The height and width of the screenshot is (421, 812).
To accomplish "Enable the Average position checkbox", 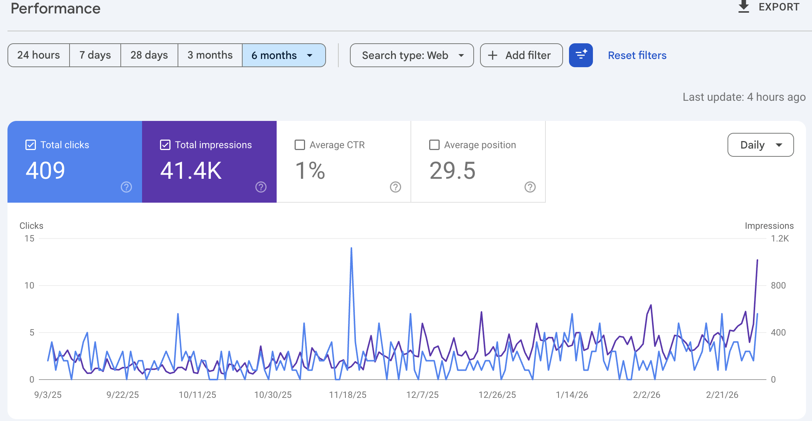I will click(434, 145).
